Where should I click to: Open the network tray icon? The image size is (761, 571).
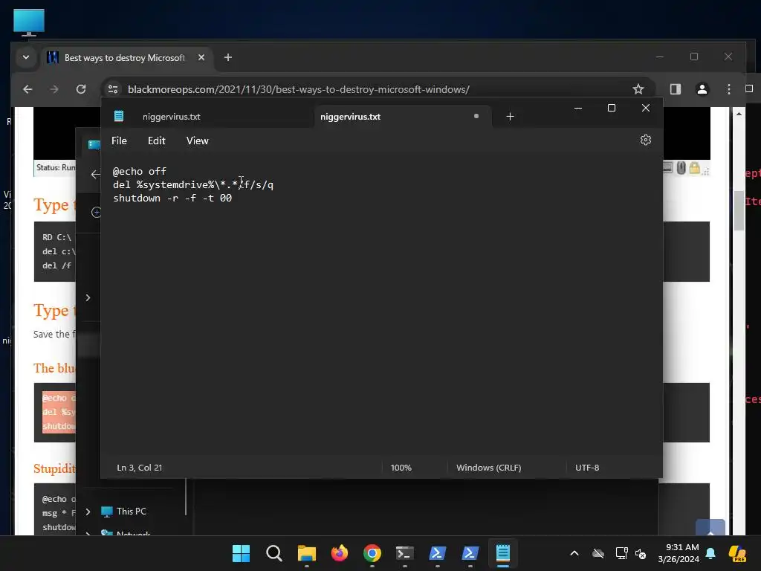point(621,553)
